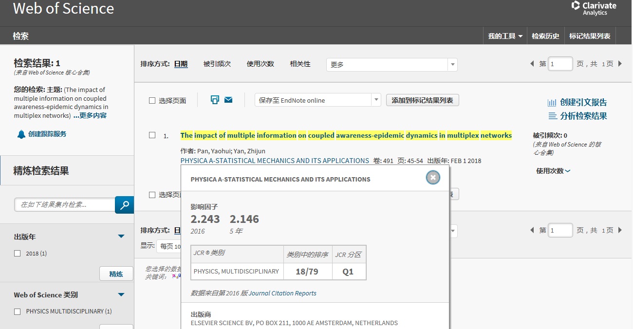Sort results by 相关性

(300, 64)
